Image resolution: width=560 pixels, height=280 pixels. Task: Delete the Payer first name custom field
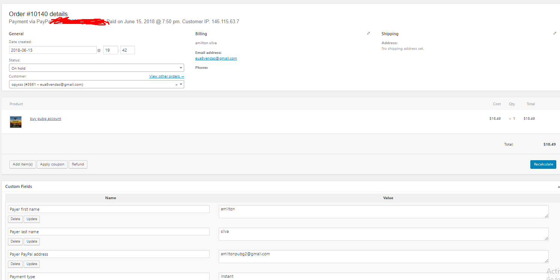pos(15,219)
